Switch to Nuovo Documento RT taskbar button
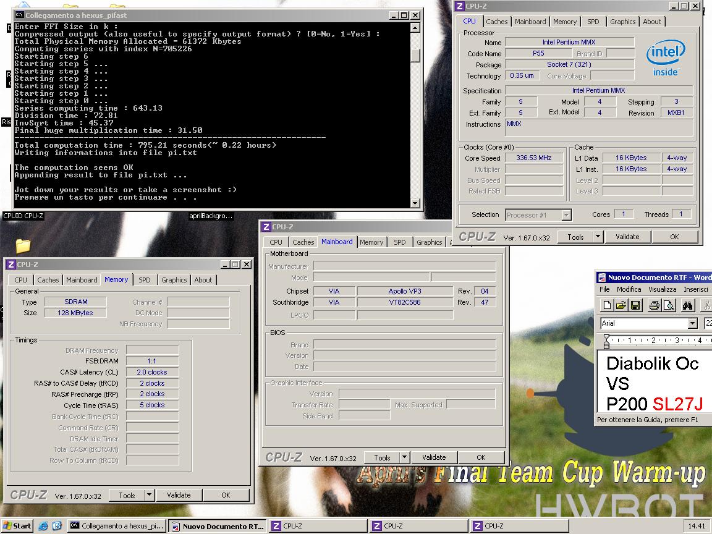The height and width of the screenshot is (534, 712). tap(218, 526)
